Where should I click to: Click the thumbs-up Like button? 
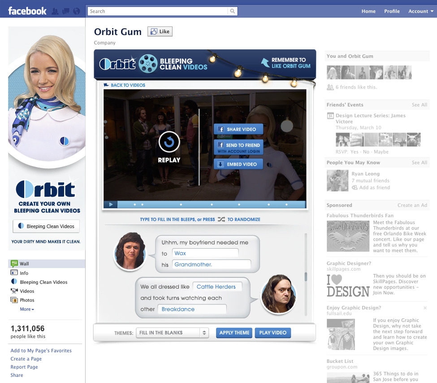[x=160, y=31]
